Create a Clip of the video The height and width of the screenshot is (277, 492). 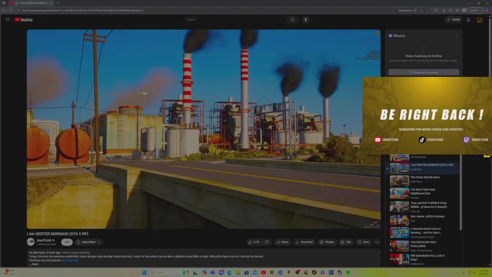click(346, 242)
